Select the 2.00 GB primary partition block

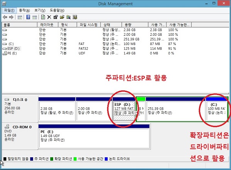[94, 109]
